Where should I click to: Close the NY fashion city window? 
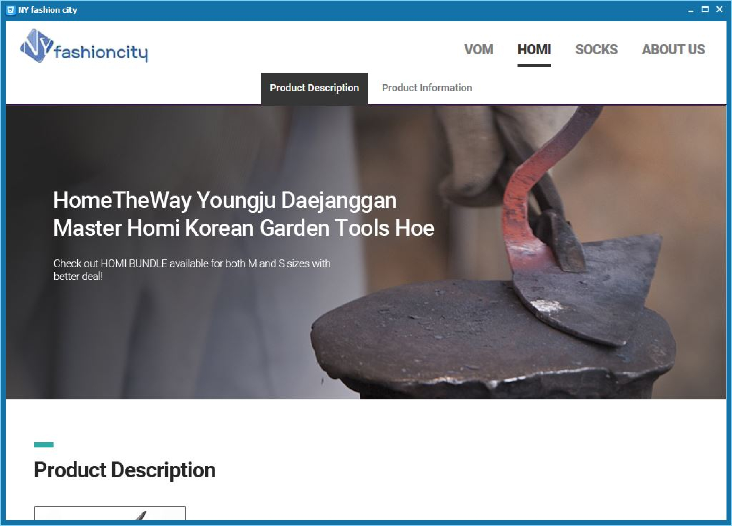coord(720,10)
